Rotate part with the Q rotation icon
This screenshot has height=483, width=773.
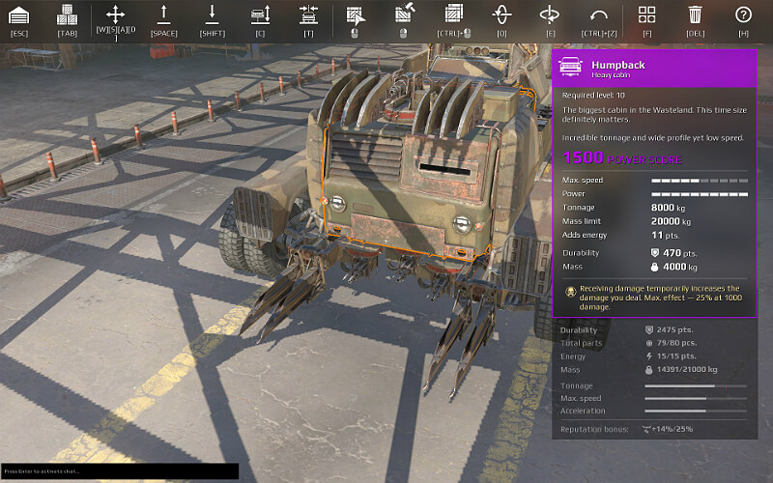tap(501, 15)
